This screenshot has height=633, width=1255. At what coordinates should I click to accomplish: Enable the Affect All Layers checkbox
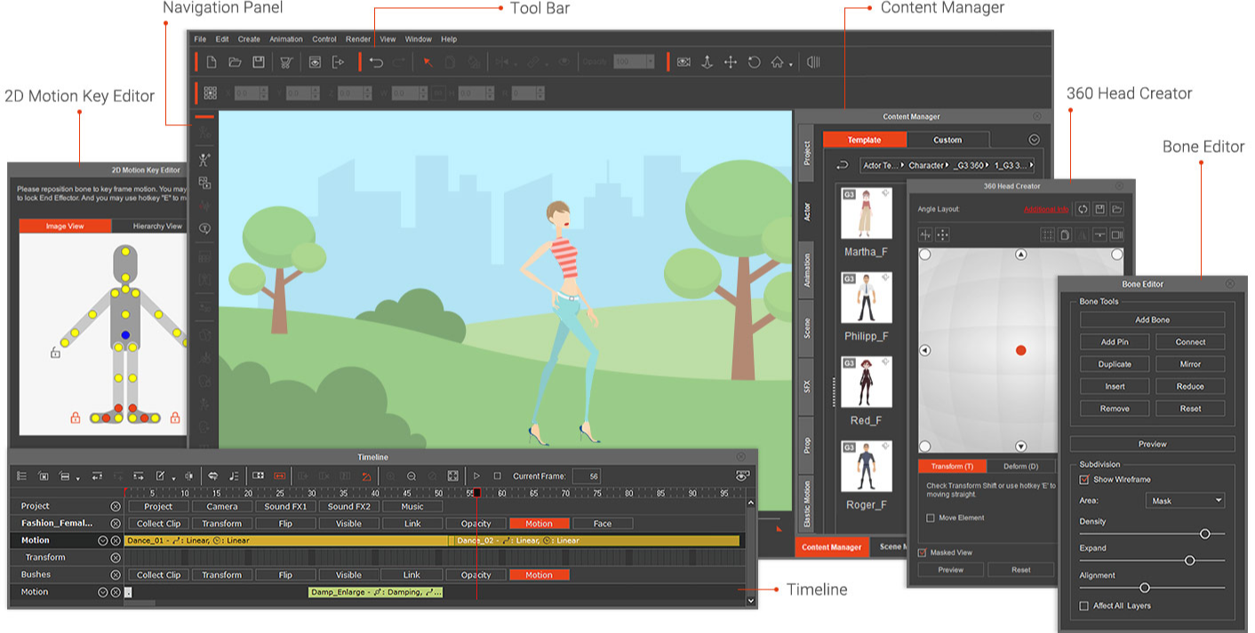tap(1083, 605)
